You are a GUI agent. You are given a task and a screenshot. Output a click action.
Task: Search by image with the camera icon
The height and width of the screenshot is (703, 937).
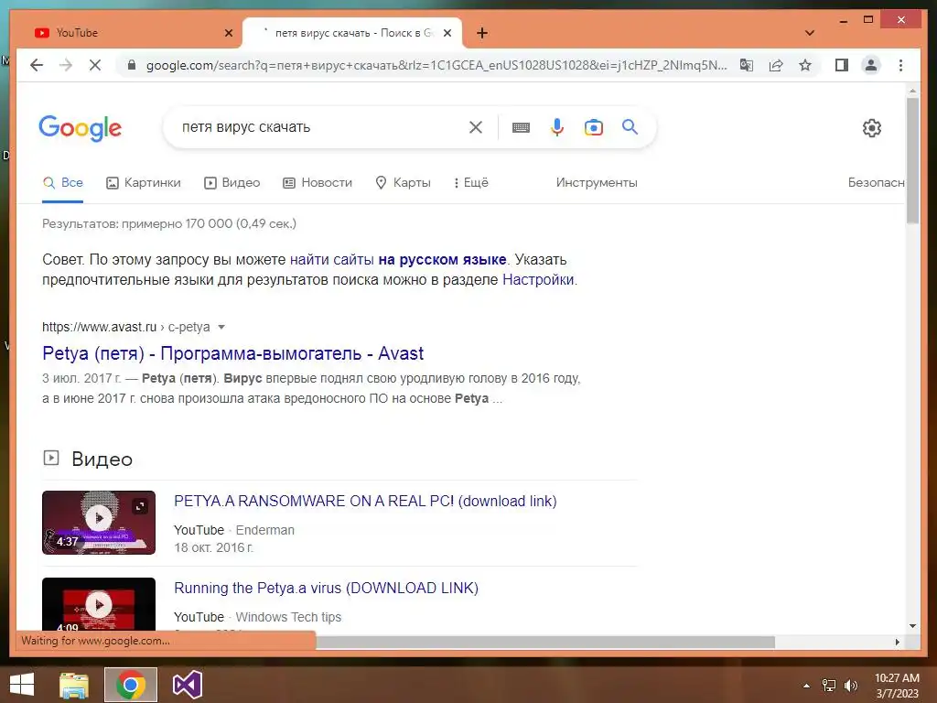593,127
